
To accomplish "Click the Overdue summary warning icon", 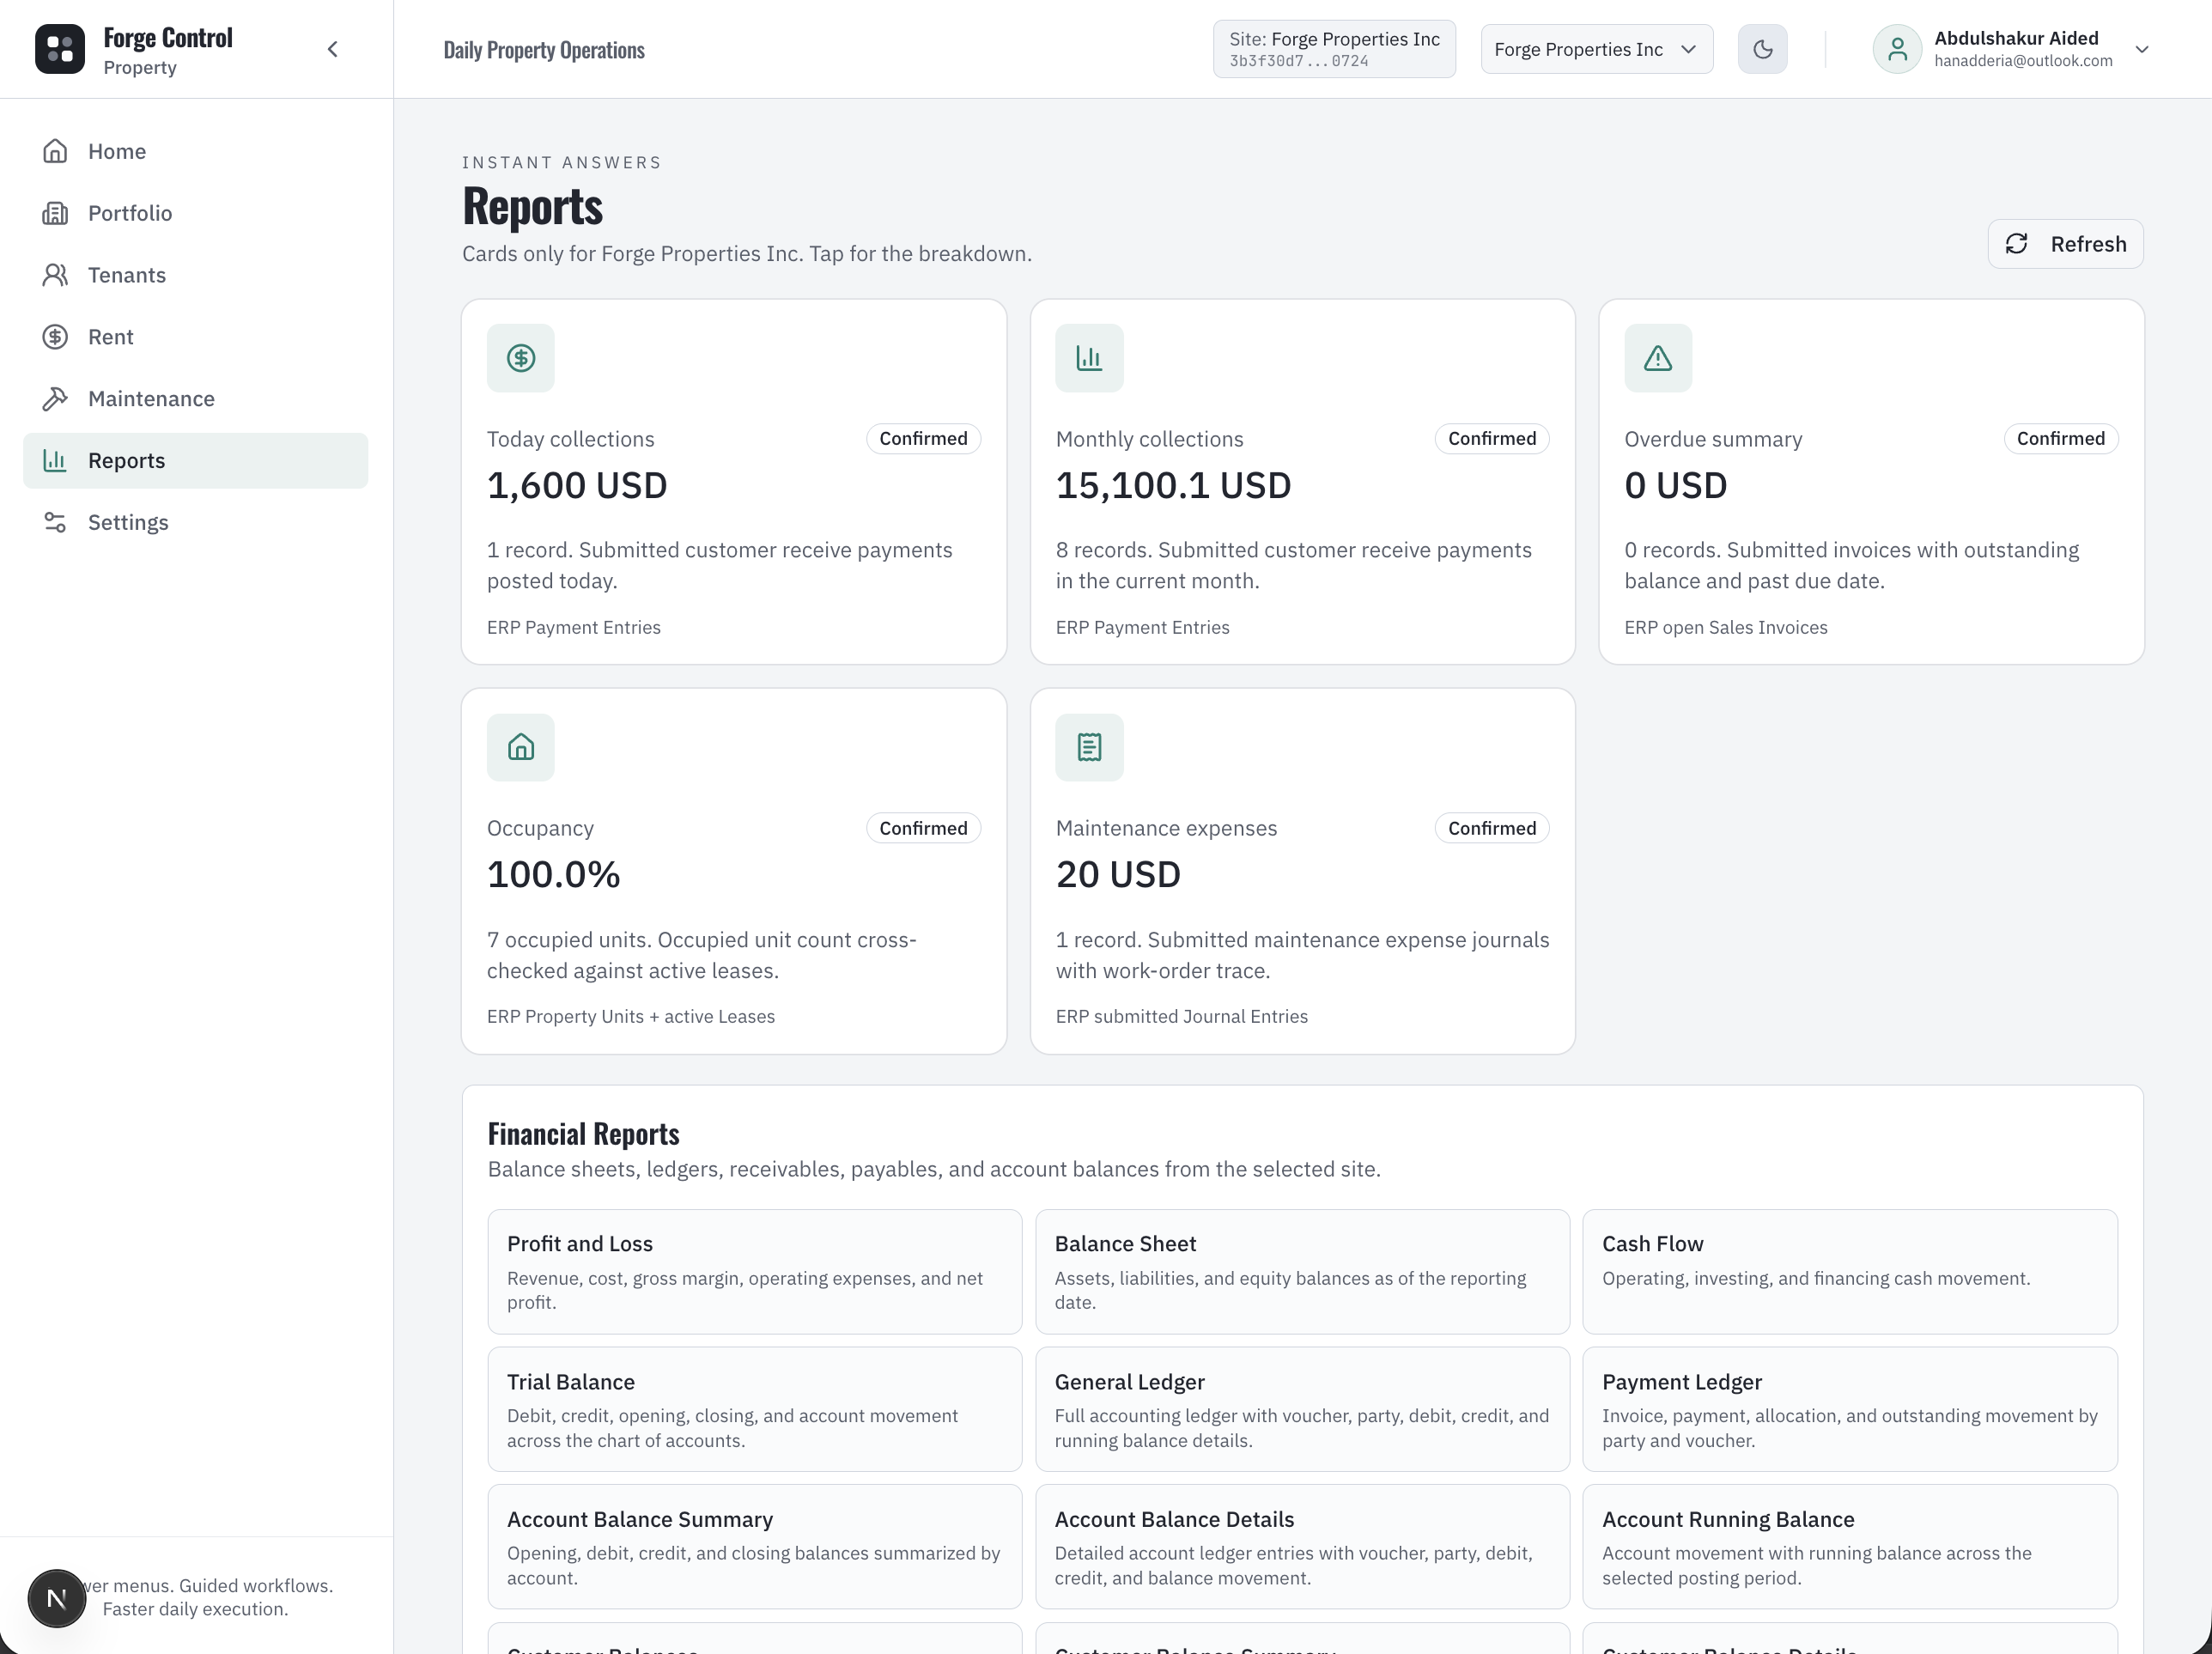I will [x=1658, y=358].
